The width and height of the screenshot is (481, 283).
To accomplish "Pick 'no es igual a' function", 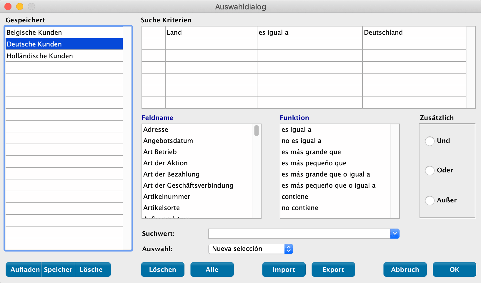I will click(x=335, y=141).
